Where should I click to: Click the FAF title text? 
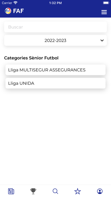click(x=18, y=11)
